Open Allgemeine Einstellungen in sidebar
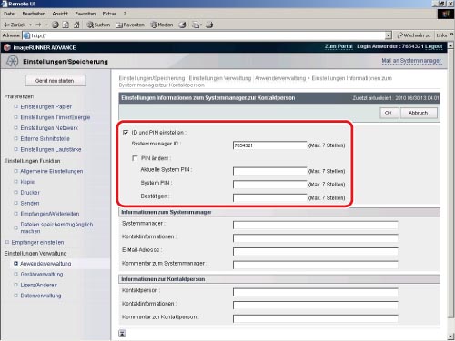 [x=52, y=171]
